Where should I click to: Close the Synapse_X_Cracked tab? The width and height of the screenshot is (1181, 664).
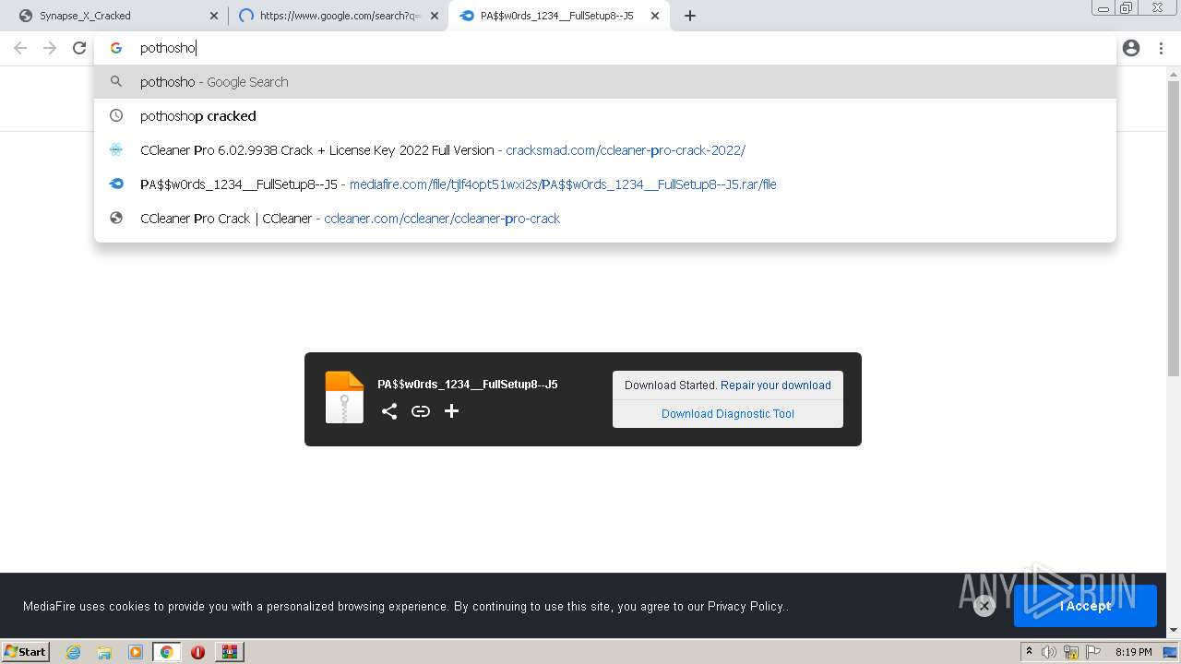[x=214, y=16]
